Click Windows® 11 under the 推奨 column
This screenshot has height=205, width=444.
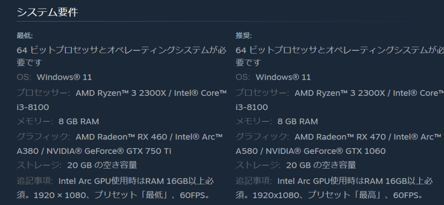[283, 78]
